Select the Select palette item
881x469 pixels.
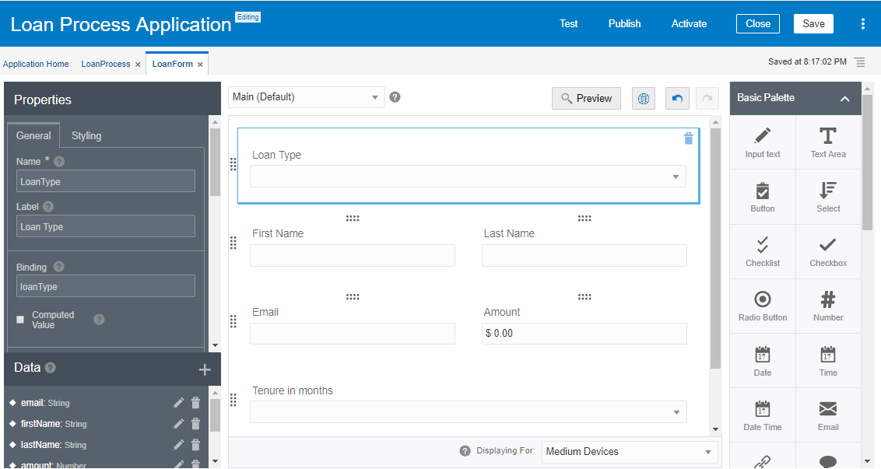828,197
